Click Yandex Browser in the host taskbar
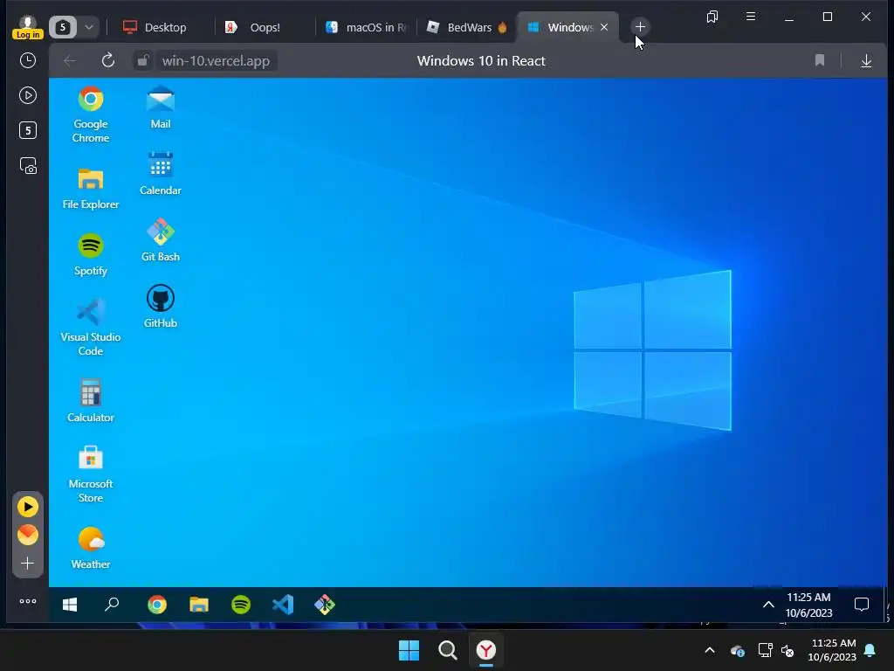894x671 pixels. [x=485, y=650]
